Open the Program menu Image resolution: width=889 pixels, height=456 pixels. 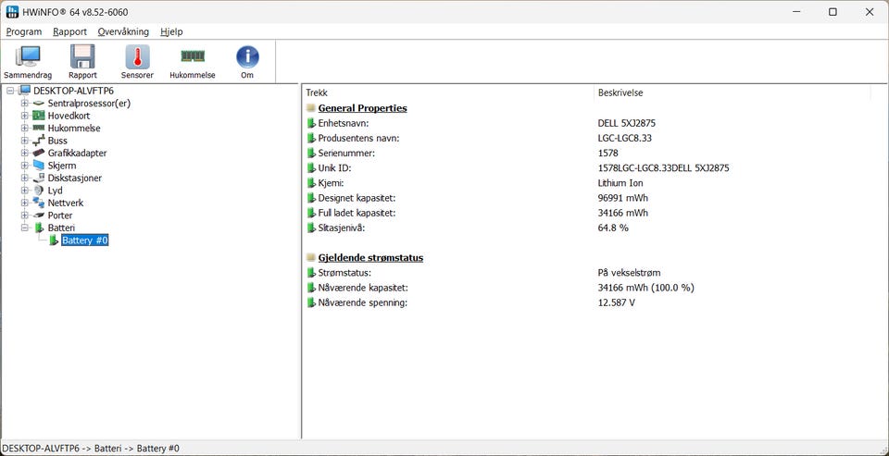[x=24, y=31]
